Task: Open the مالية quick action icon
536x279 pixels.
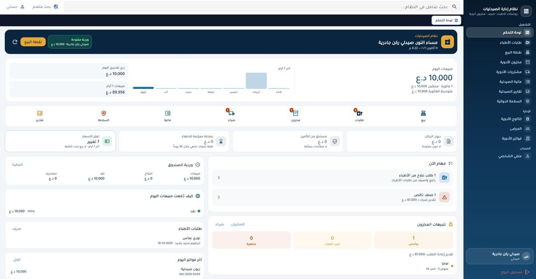Action: coord(168,113)
